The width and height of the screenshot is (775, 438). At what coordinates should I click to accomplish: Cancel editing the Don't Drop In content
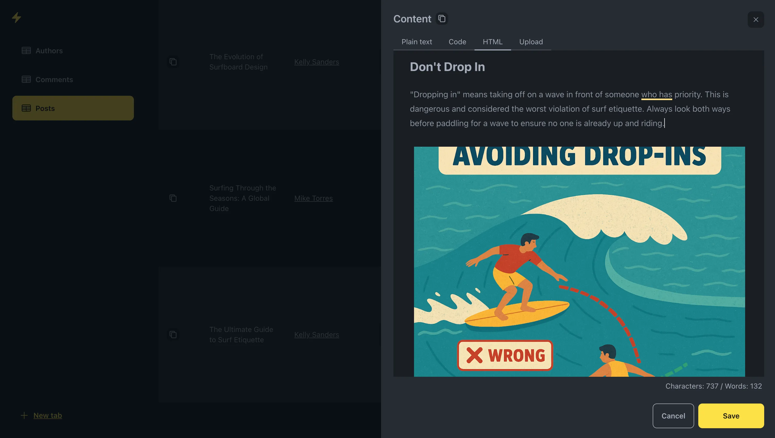[673, 416]
